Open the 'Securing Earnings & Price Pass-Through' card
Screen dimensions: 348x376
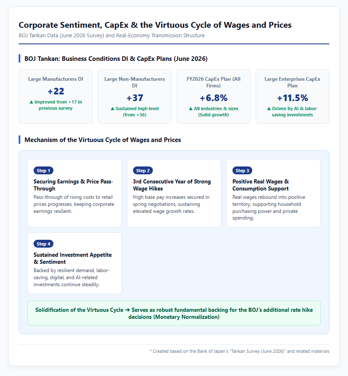75,193
